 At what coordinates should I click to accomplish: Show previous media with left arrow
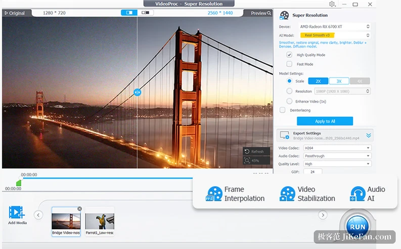[x=38, y=215]
